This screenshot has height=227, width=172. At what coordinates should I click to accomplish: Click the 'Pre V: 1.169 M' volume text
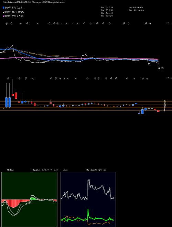(137, 10)
